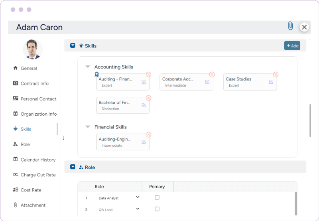Open Organization Info section

coord(39,114)
